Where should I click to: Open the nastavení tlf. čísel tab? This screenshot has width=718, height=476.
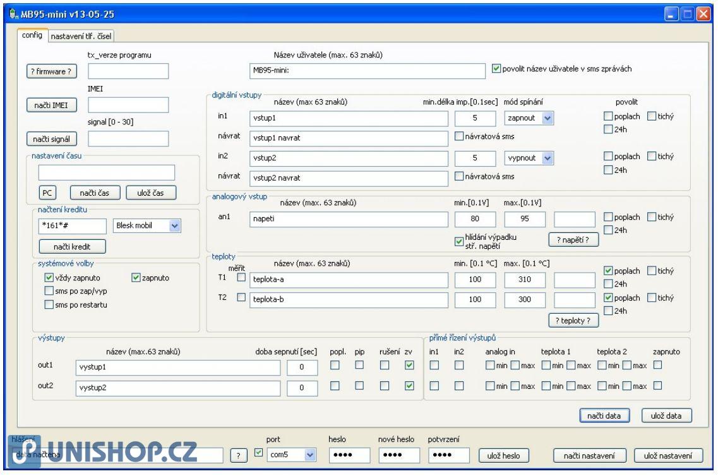coord(81,36)
